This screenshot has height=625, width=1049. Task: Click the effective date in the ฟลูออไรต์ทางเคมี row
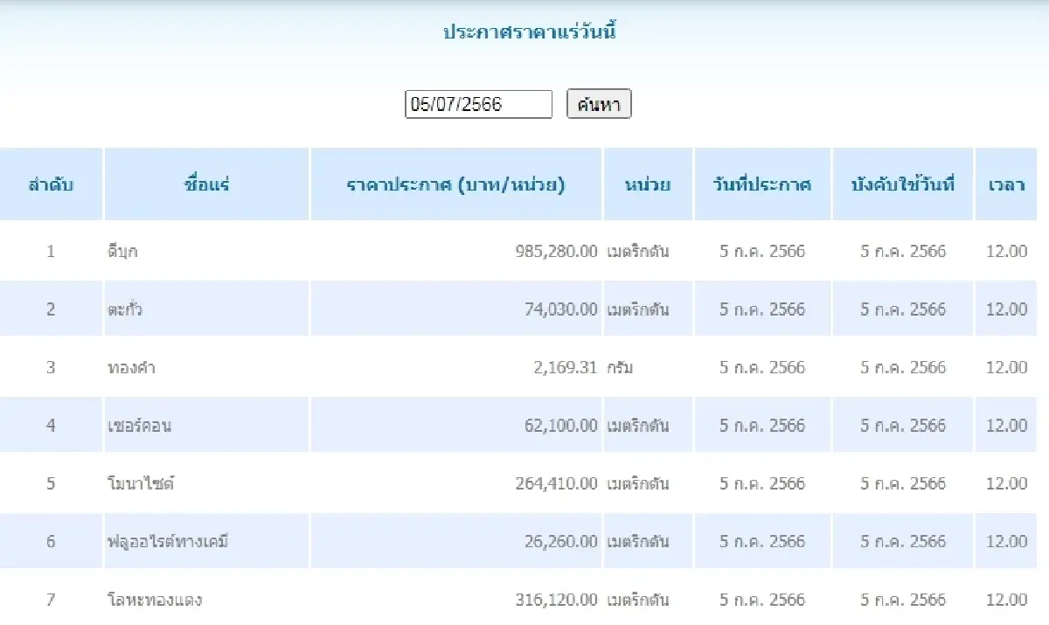click(903, 542)
